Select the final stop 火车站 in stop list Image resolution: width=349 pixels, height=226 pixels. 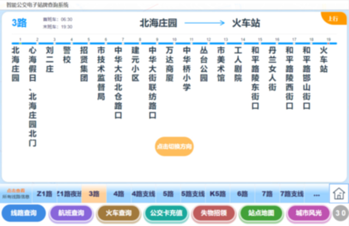pyautogui.click(x=324, y=59)
